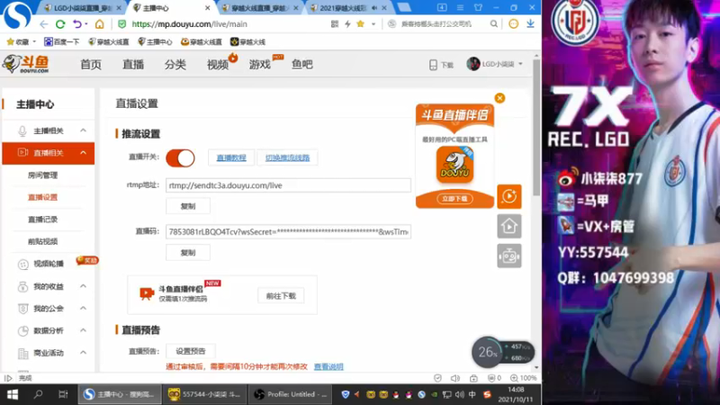Click the 立即下载 button on the ad
This screenshot has width=720, height=405.
point(454,198)
